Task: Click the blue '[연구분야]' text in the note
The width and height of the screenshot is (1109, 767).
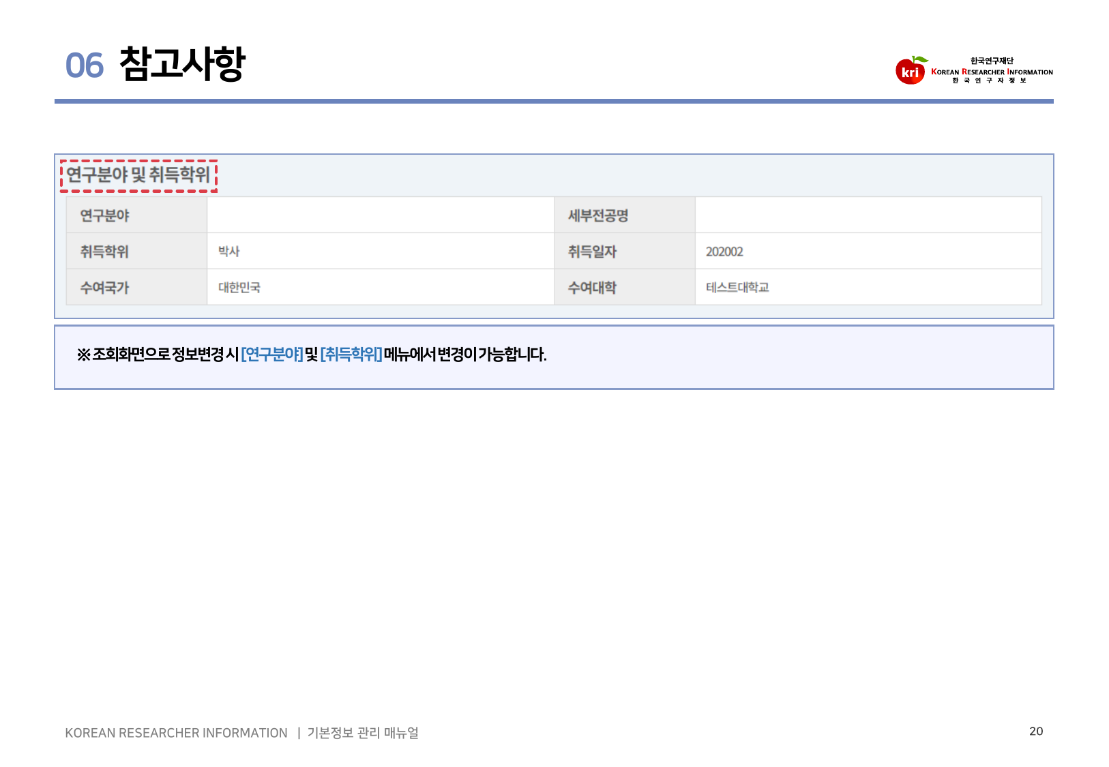Action: [272, 355]
